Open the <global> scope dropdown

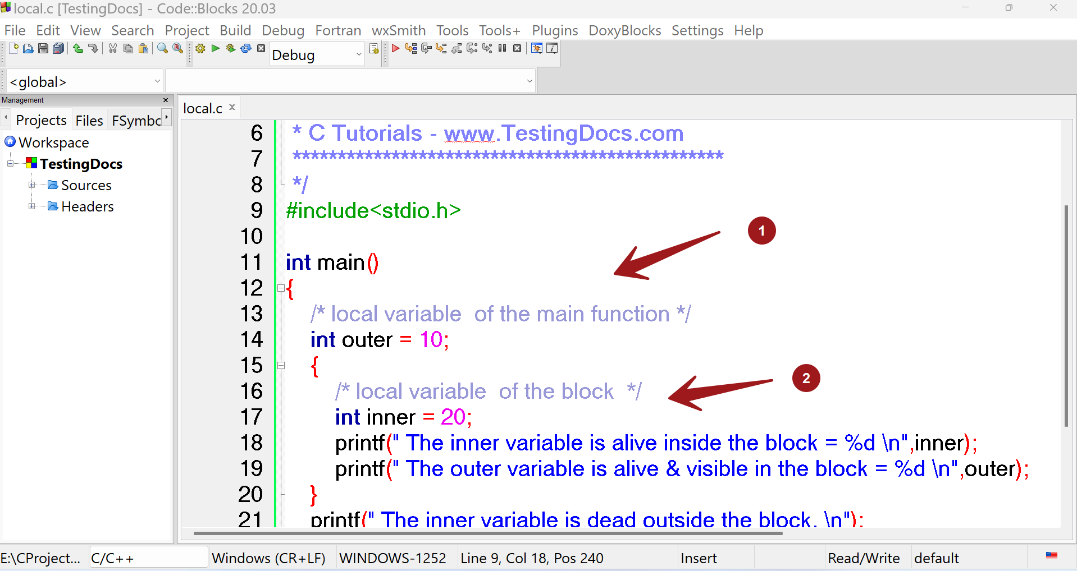pos(85,82)
